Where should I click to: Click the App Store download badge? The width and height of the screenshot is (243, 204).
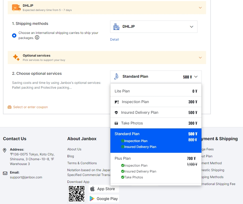tap(104, 189)
